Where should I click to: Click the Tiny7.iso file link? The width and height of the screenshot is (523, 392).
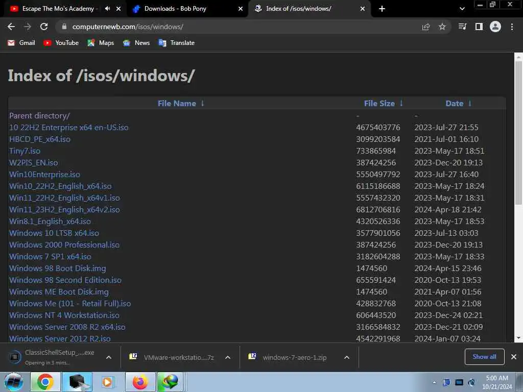pyautogui.click(x=25, y=151)
